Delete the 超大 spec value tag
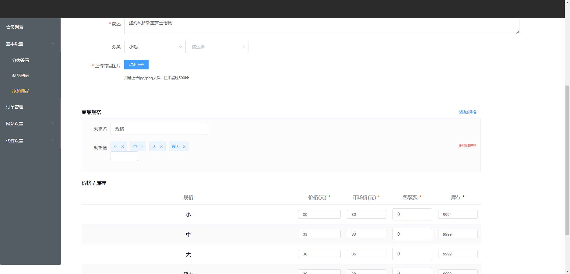Screen dimensions: 570x274 (184, 147)
